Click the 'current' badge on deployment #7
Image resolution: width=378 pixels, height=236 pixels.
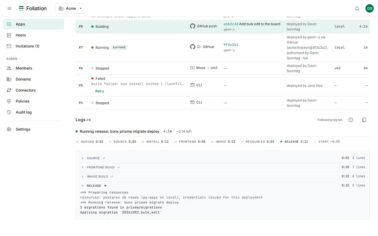click(119, 47)
